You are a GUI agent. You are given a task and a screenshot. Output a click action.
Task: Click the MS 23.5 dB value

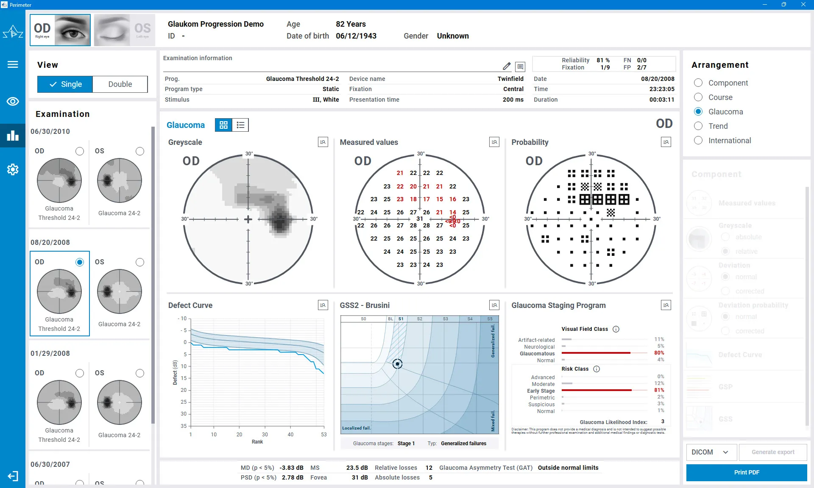(x=357, y=468)
